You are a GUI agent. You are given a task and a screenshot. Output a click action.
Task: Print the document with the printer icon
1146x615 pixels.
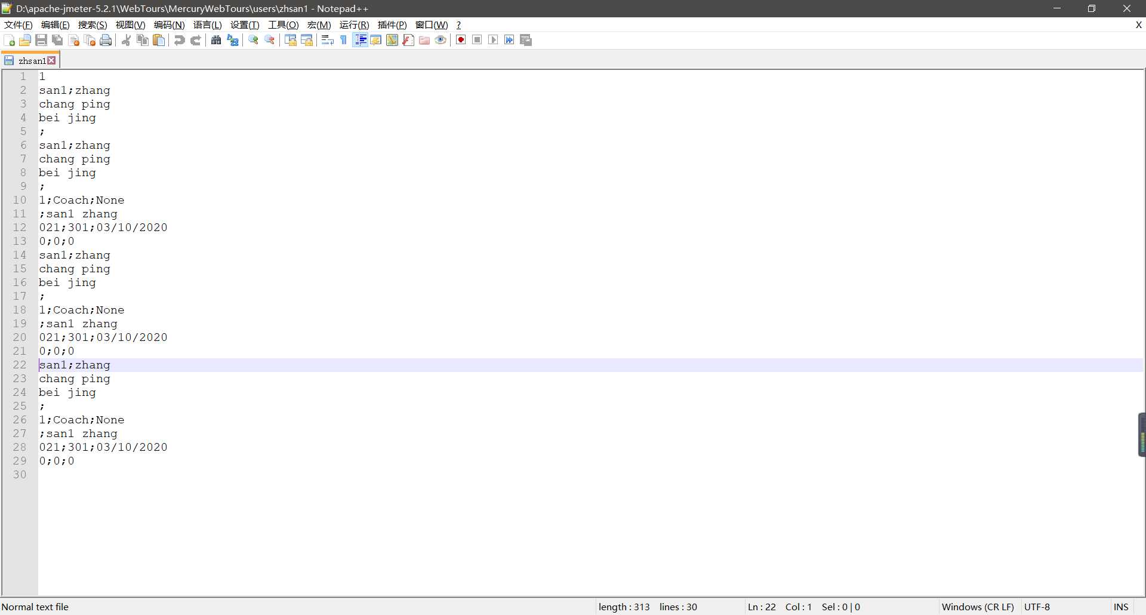[x=106, y=40]
